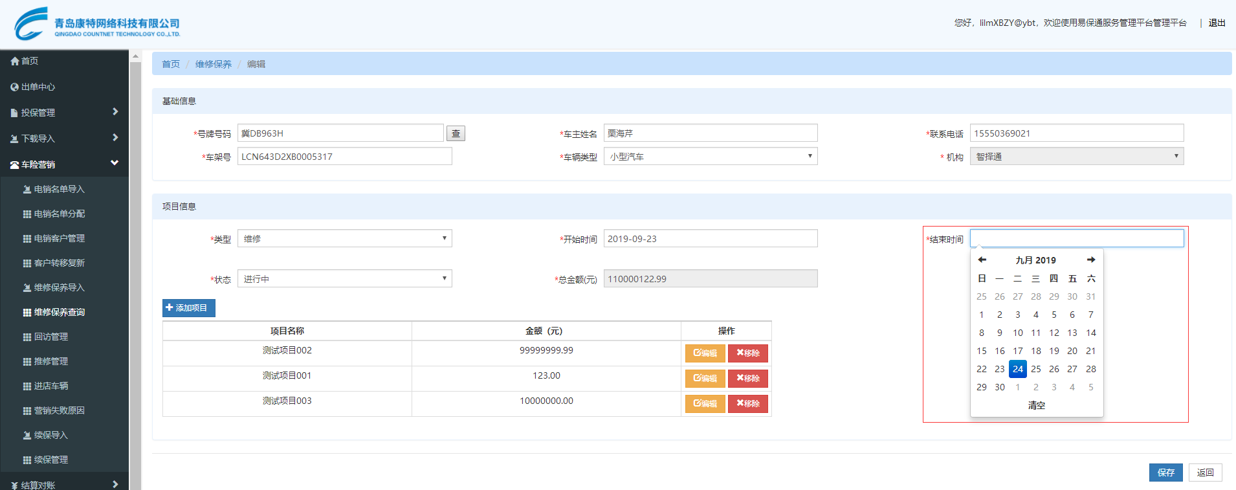
Task: Go to previous month in the calendar
Action: 982,260
